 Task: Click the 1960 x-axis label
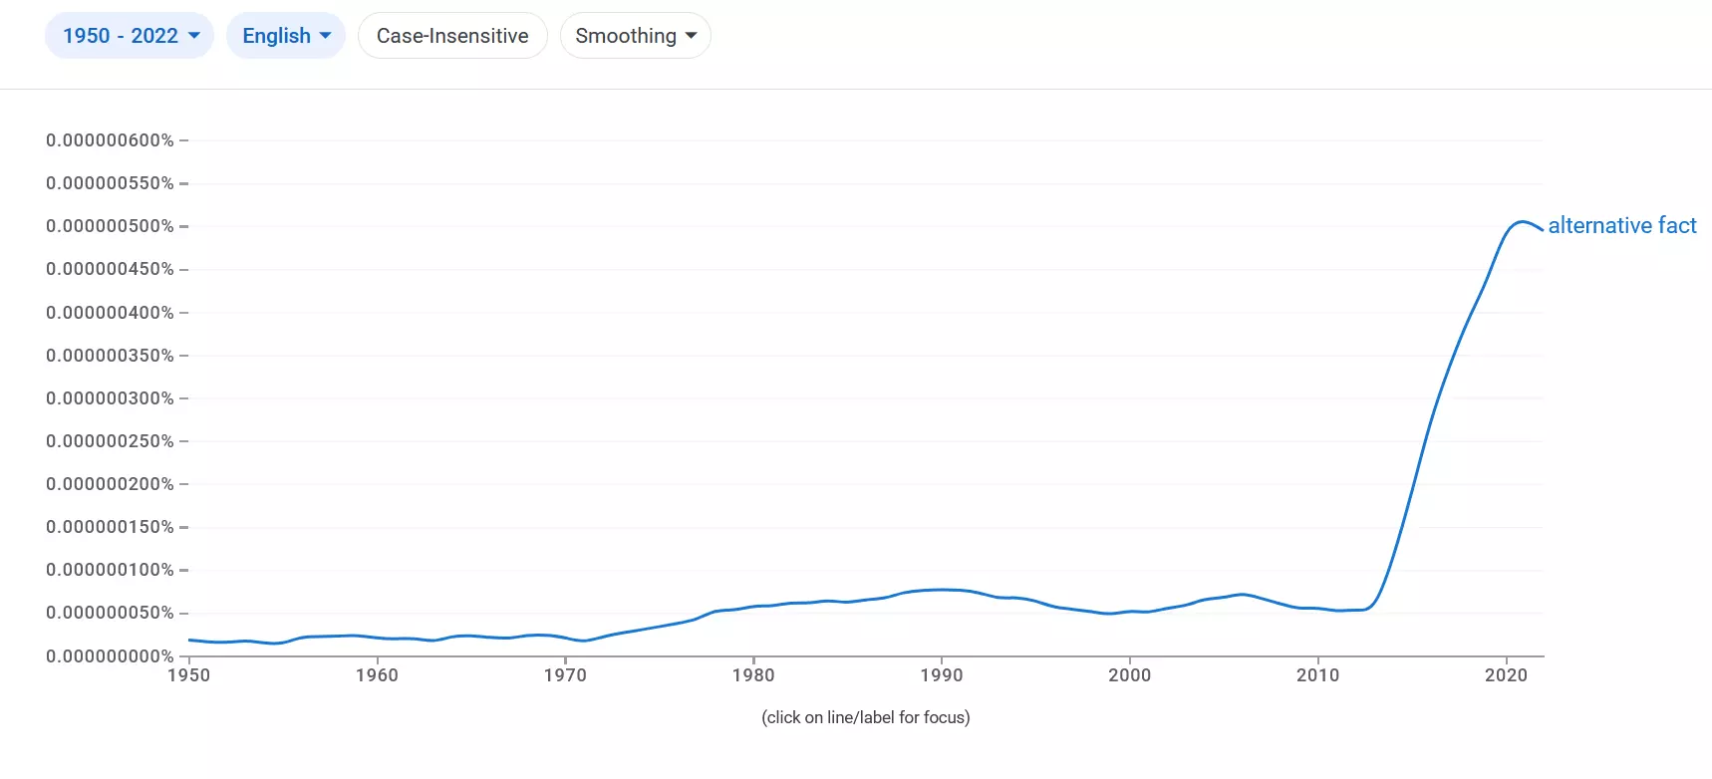377,675
